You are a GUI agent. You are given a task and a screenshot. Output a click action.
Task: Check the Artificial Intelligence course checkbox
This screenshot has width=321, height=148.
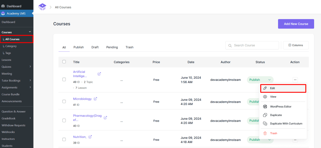pyautogui.click(x=64, y=80)
